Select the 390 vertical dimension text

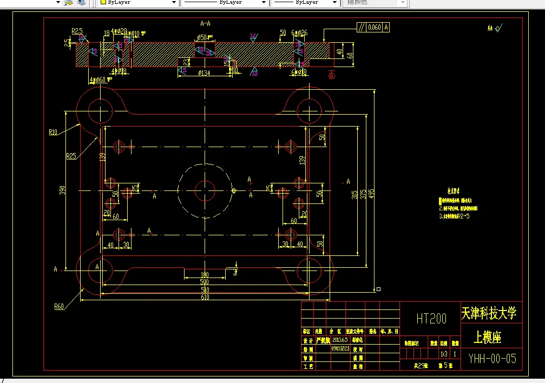click(x=63, y=190)
